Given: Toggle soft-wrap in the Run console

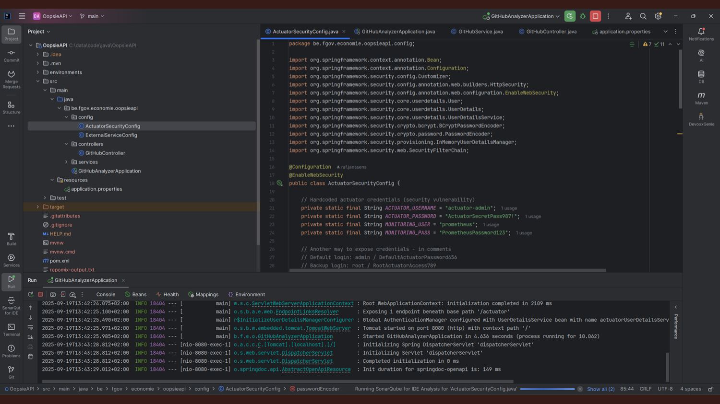Looking at the screenshot, I should tap(30, 327).
